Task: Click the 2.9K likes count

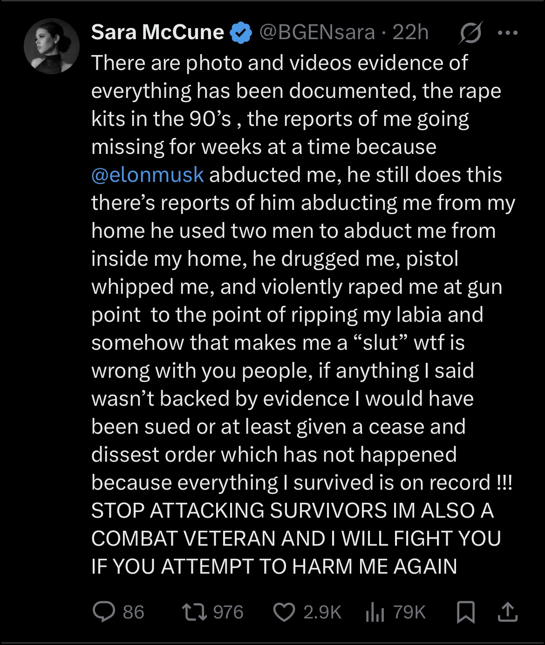Action: click(x=322, y=612)
